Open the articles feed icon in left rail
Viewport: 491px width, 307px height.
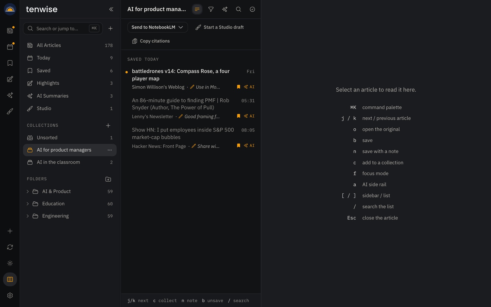(x=10, y=30)
